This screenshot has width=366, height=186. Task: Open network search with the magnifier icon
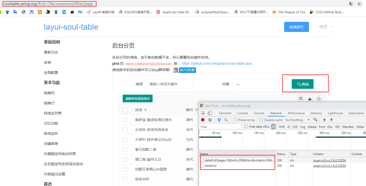pyautogui.click(x=226, y=120)
